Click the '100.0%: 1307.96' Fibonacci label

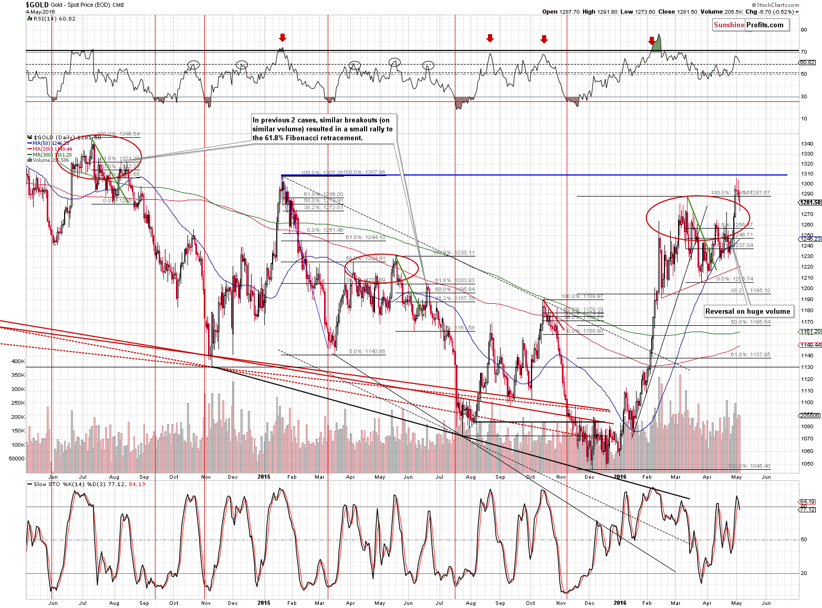(365, 172)
